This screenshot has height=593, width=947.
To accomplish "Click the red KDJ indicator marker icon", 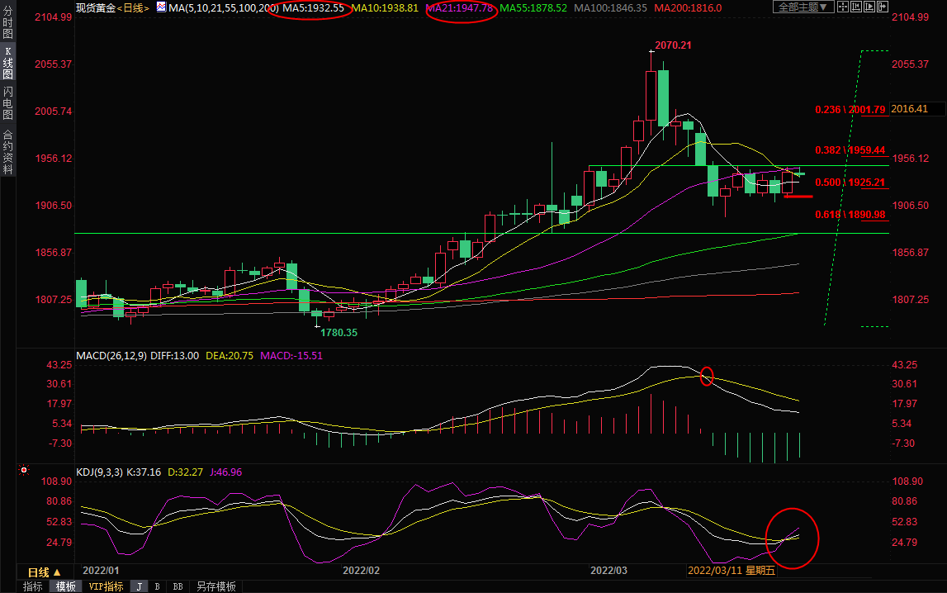I will 24,471.
